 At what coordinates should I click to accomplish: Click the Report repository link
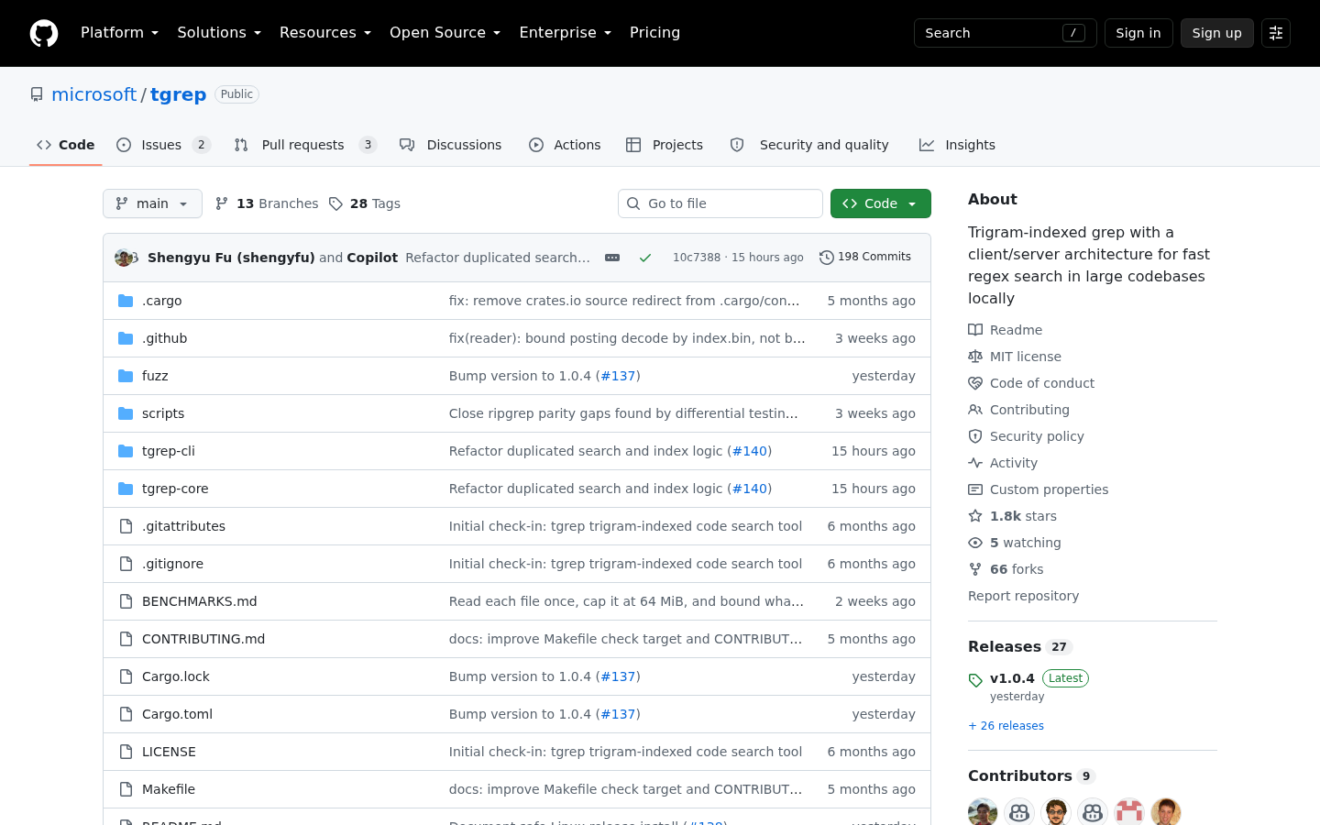coord(1023,596)
